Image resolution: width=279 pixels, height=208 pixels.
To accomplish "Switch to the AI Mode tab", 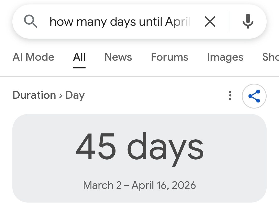I will click(33, 57).
